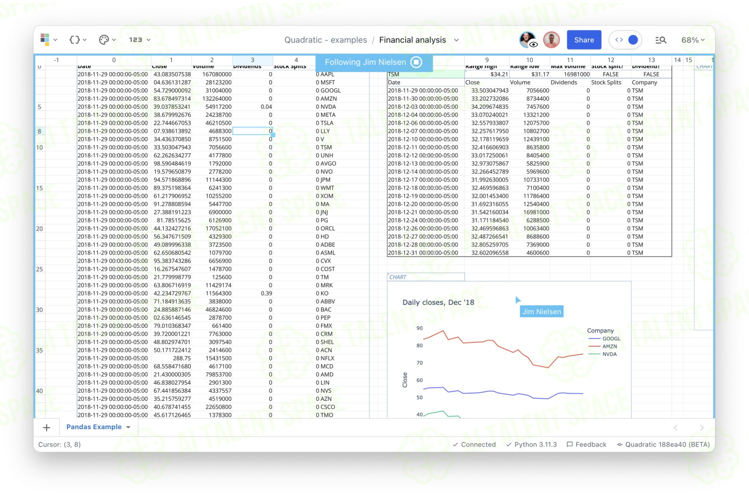Toggle NVDA series in chart legend
The height and width of the screenshot is (499, 749).
(x=603, y=354)
